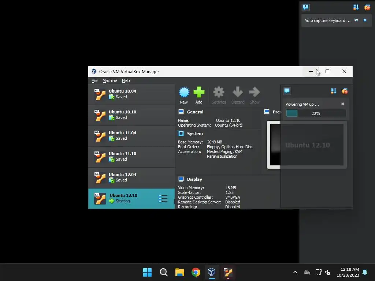Open File Explorer from the taskbar
Viewport: 375px width, 281px height.
(179, 272)
